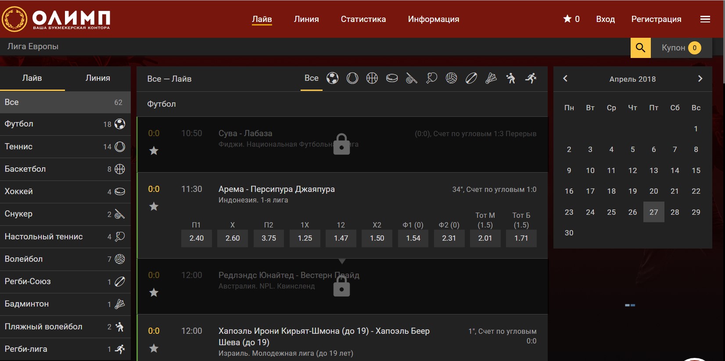Open the Информация top navigation item
The image size is (725, 361).
coord(434,19)
